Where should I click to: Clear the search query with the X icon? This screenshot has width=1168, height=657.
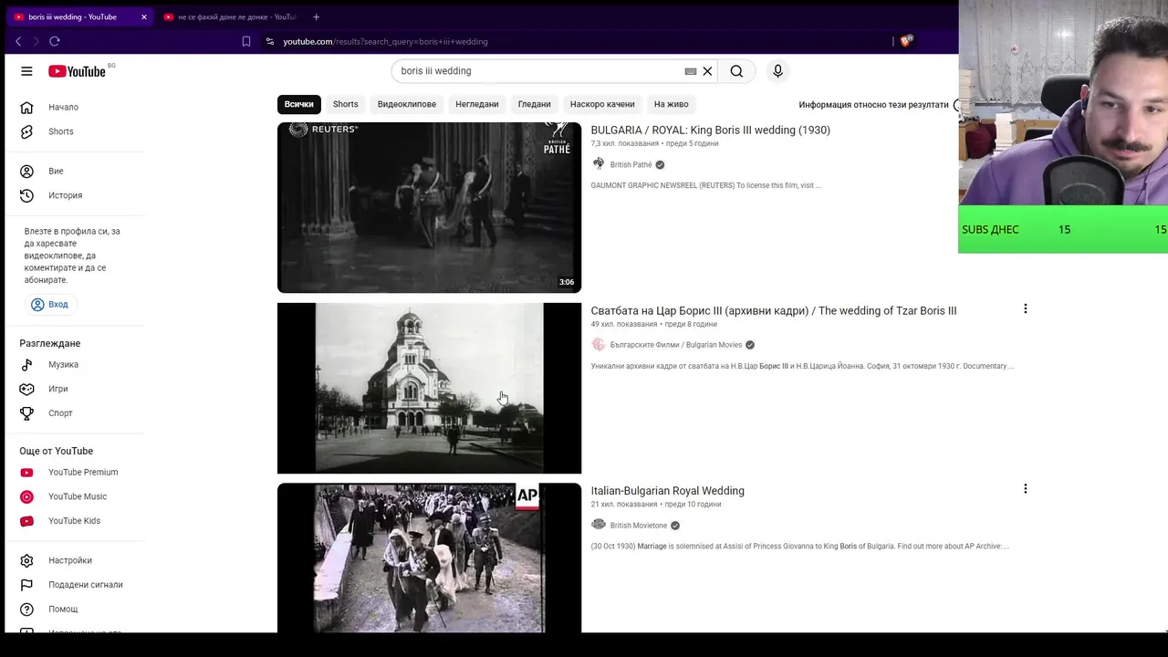tap(707, 71)
